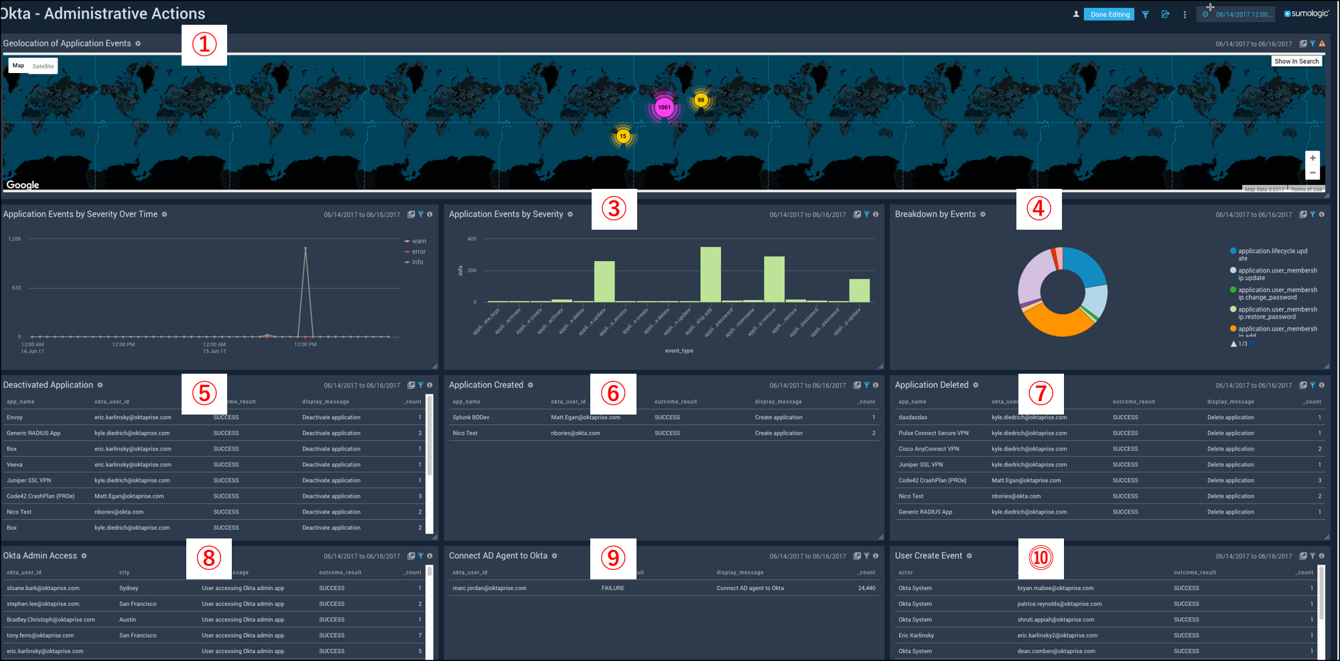Viewport: 1340px width, 661px height.
Task: Toggle the info series in the legend
Action: click(x=414, y=263)
